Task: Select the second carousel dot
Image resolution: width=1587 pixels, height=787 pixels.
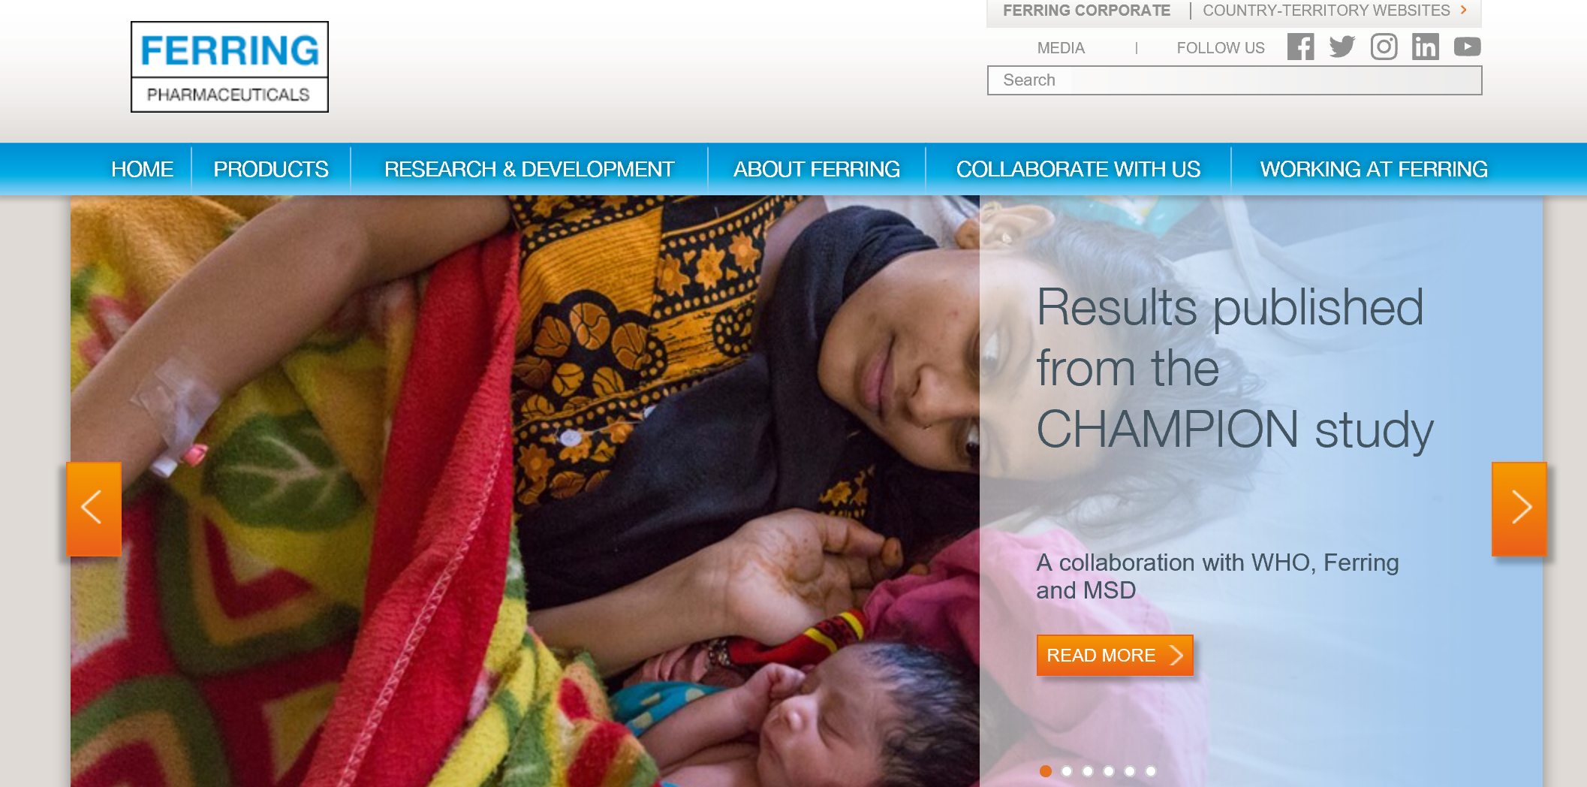Action: 1067,771
